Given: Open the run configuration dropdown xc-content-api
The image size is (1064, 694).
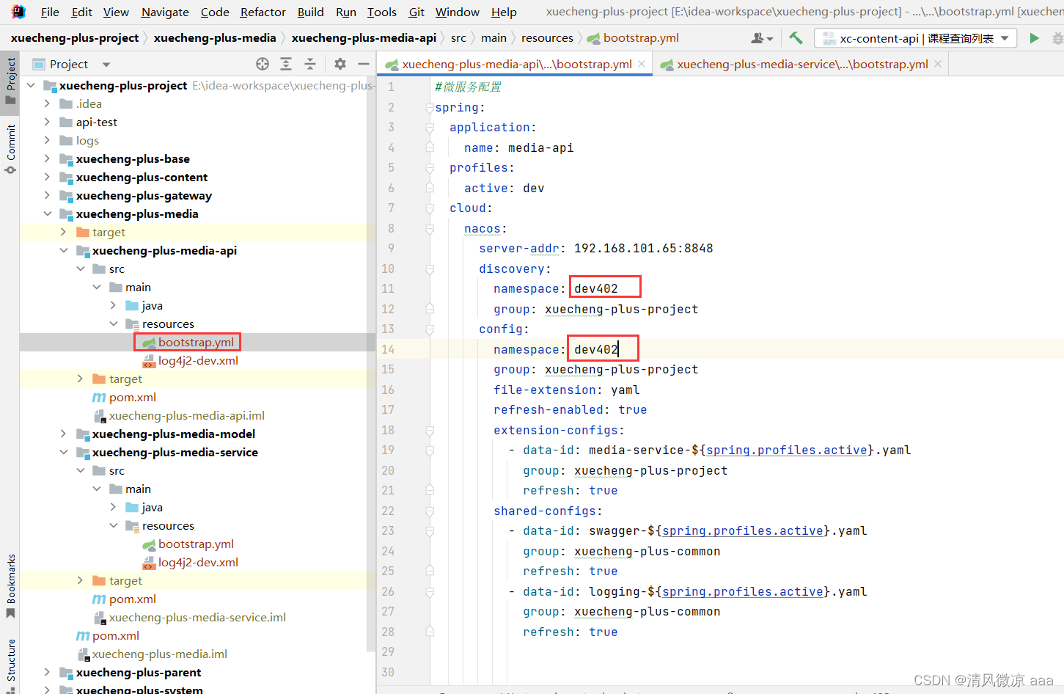Looking at the screenshot, I should (916, 38).
